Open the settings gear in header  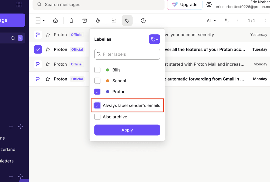209,4
